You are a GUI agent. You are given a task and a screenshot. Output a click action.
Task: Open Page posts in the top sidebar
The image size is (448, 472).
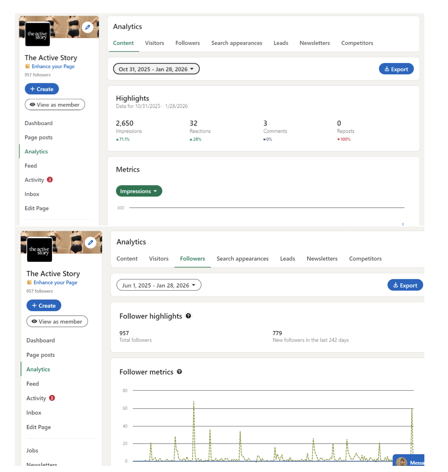pyautogui.click(x=38, y=137)
